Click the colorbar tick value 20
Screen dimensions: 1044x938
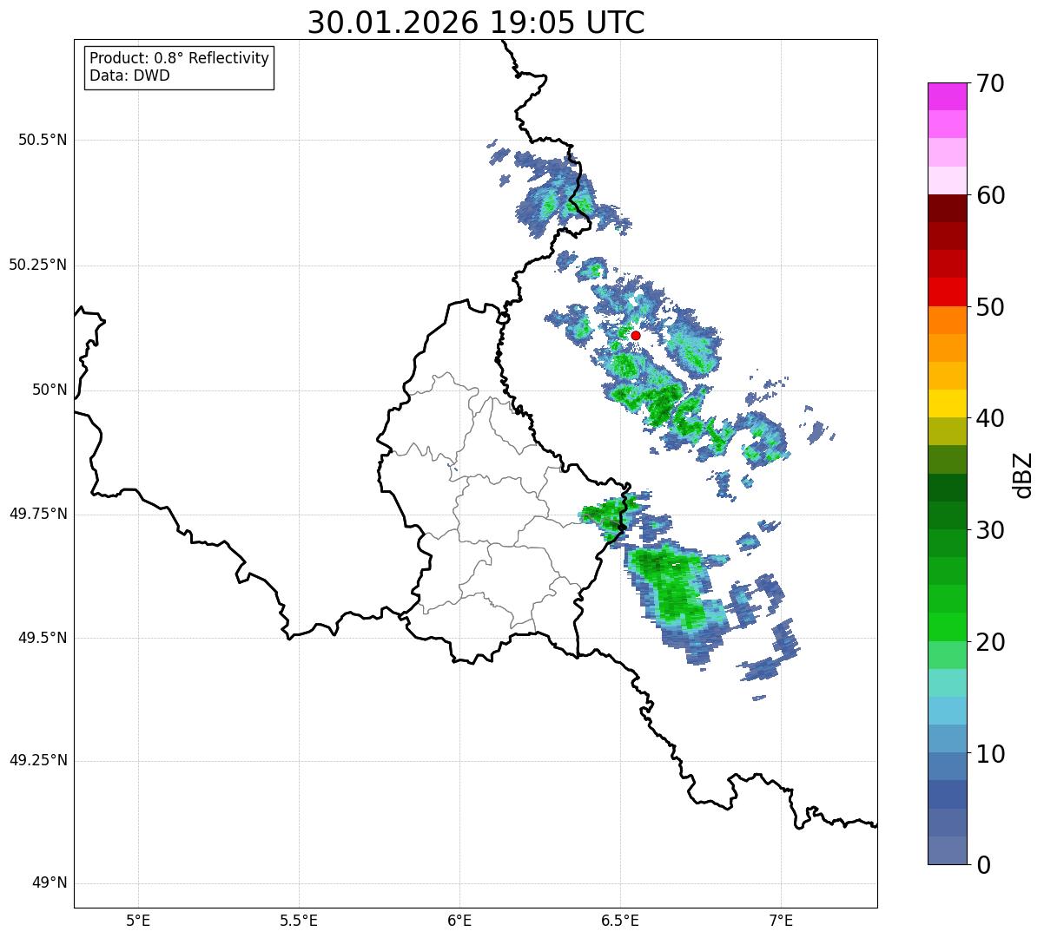[x=990, y=642]
